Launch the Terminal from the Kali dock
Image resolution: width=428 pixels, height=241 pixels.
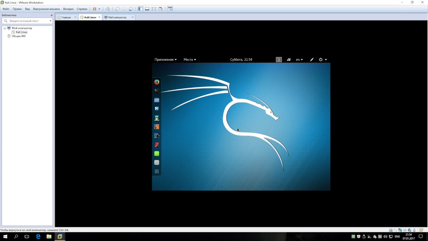156,90
